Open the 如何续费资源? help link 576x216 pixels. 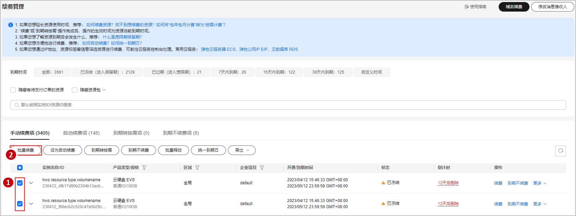[x=99, y=25]
